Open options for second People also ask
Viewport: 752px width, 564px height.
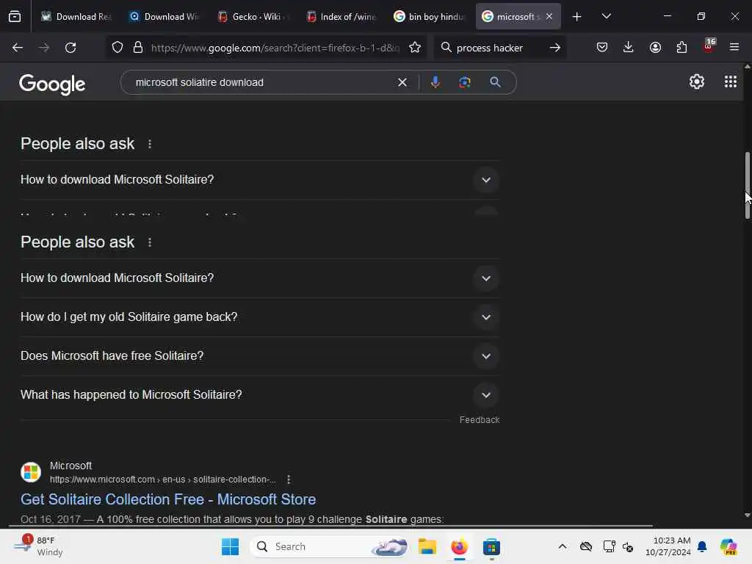pos(150,242)
